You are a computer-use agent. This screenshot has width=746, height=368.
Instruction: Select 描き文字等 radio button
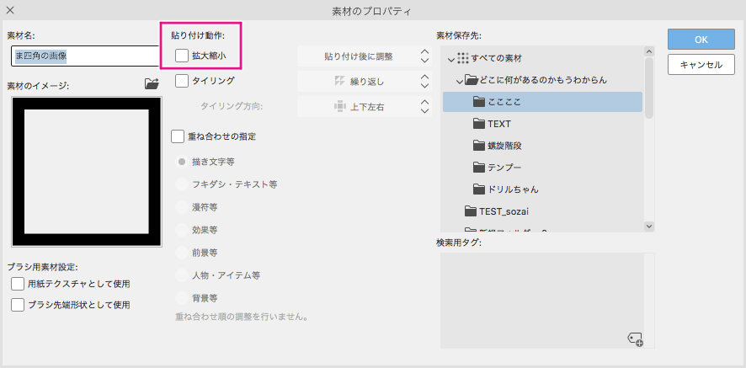click(x=182, y=162)
